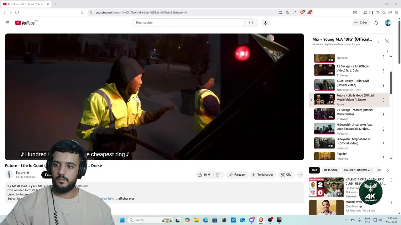Image resolution: width=401 pixels, height=225 pixels.
Task: Open the notifications bell
Action: pyautogui.click(x=376, y=23)
